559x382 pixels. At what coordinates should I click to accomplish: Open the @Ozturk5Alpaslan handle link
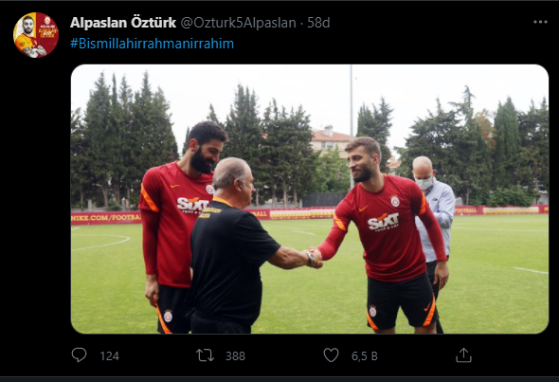(238, 23)
